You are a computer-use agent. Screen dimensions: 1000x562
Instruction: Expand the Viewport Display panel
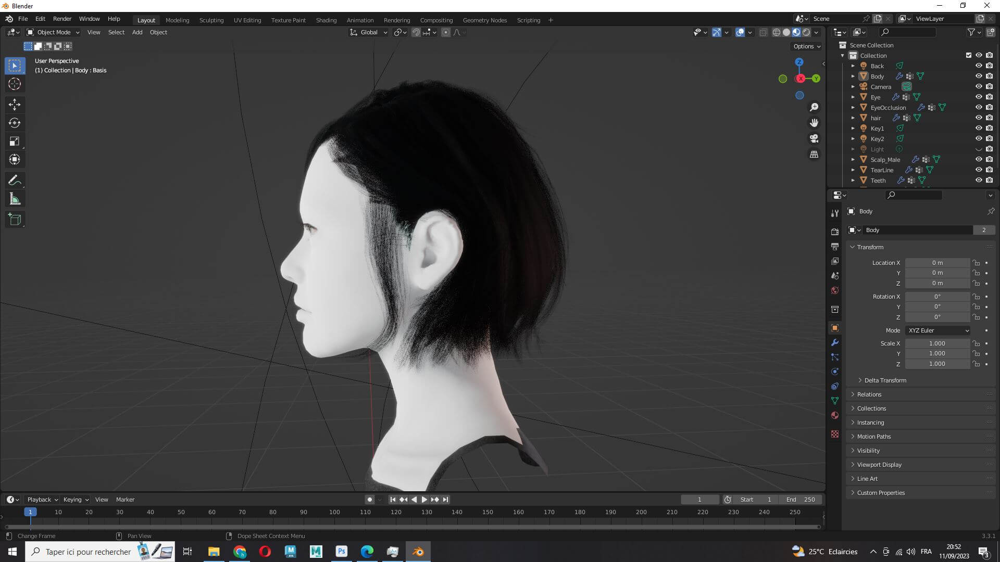(x=879, y=465)
